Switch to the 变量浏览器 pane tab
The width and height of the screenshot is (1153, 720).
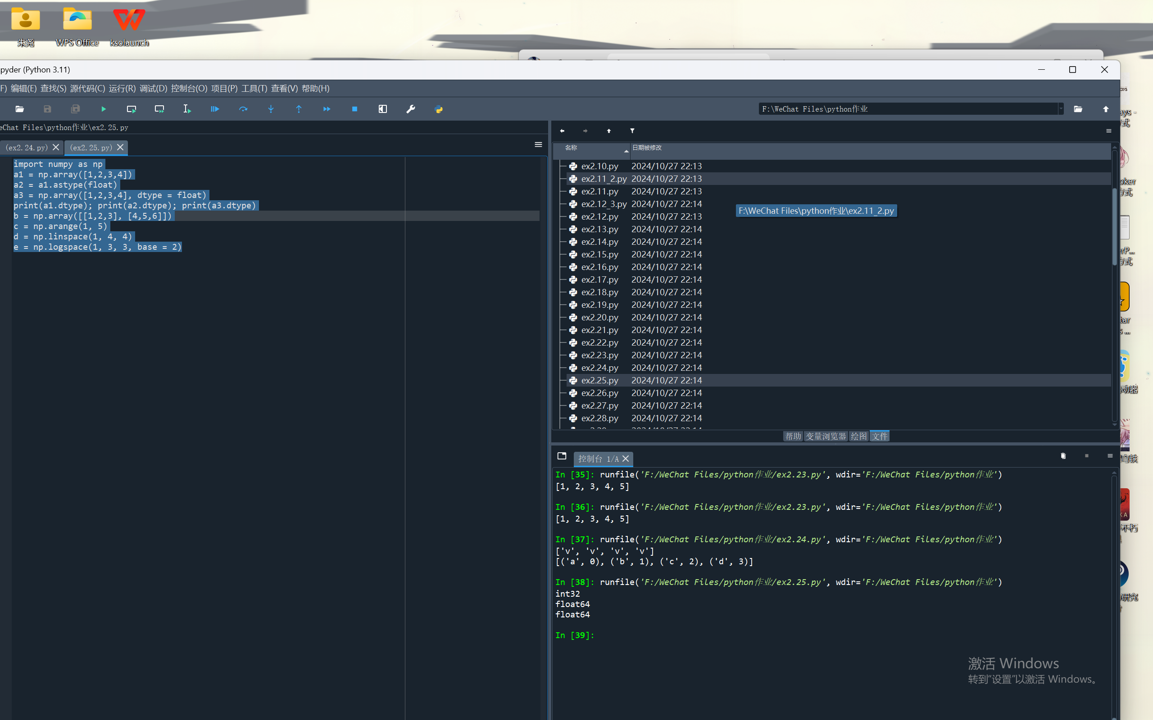(x=826, y=436)
